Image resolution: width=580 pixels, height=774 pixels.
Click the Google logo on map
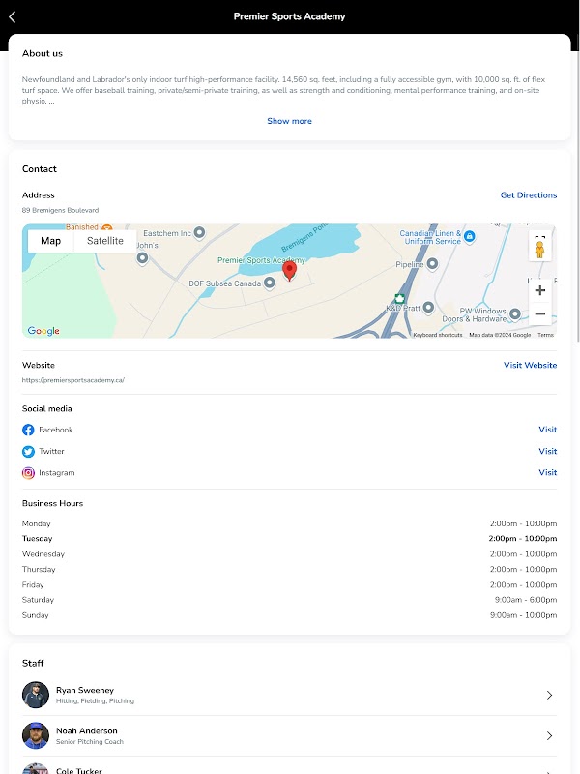click(x=43, y=331)
